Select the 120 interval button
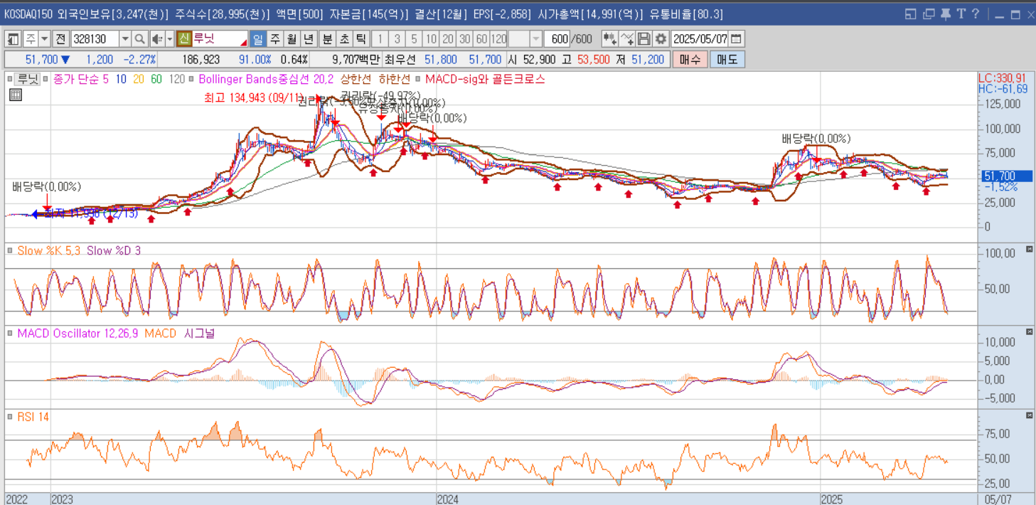The height and width of the screenshot is (505, 1036). point(498,39)
